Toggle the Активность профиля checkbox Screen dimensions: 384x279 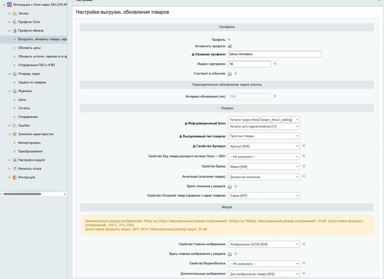[230, 46]
